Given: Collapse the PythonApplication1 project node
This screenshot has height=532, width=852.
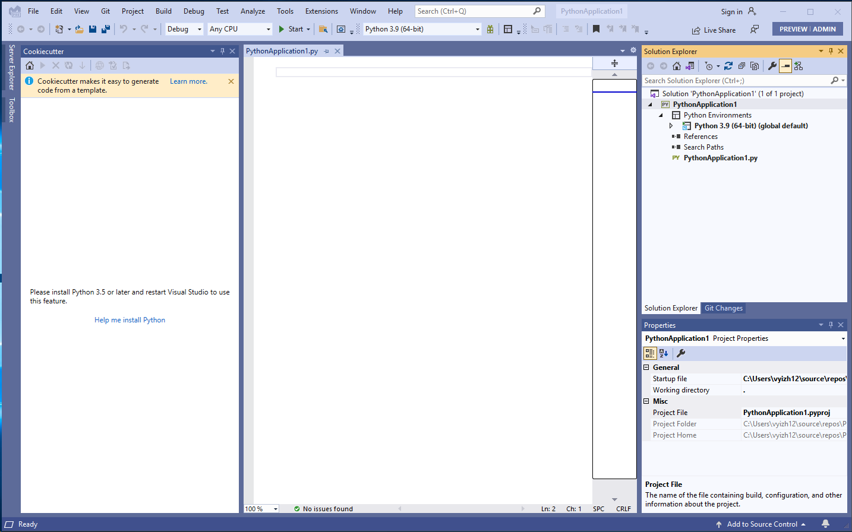Looking at the screenshot, I should (x=649, y=104).
